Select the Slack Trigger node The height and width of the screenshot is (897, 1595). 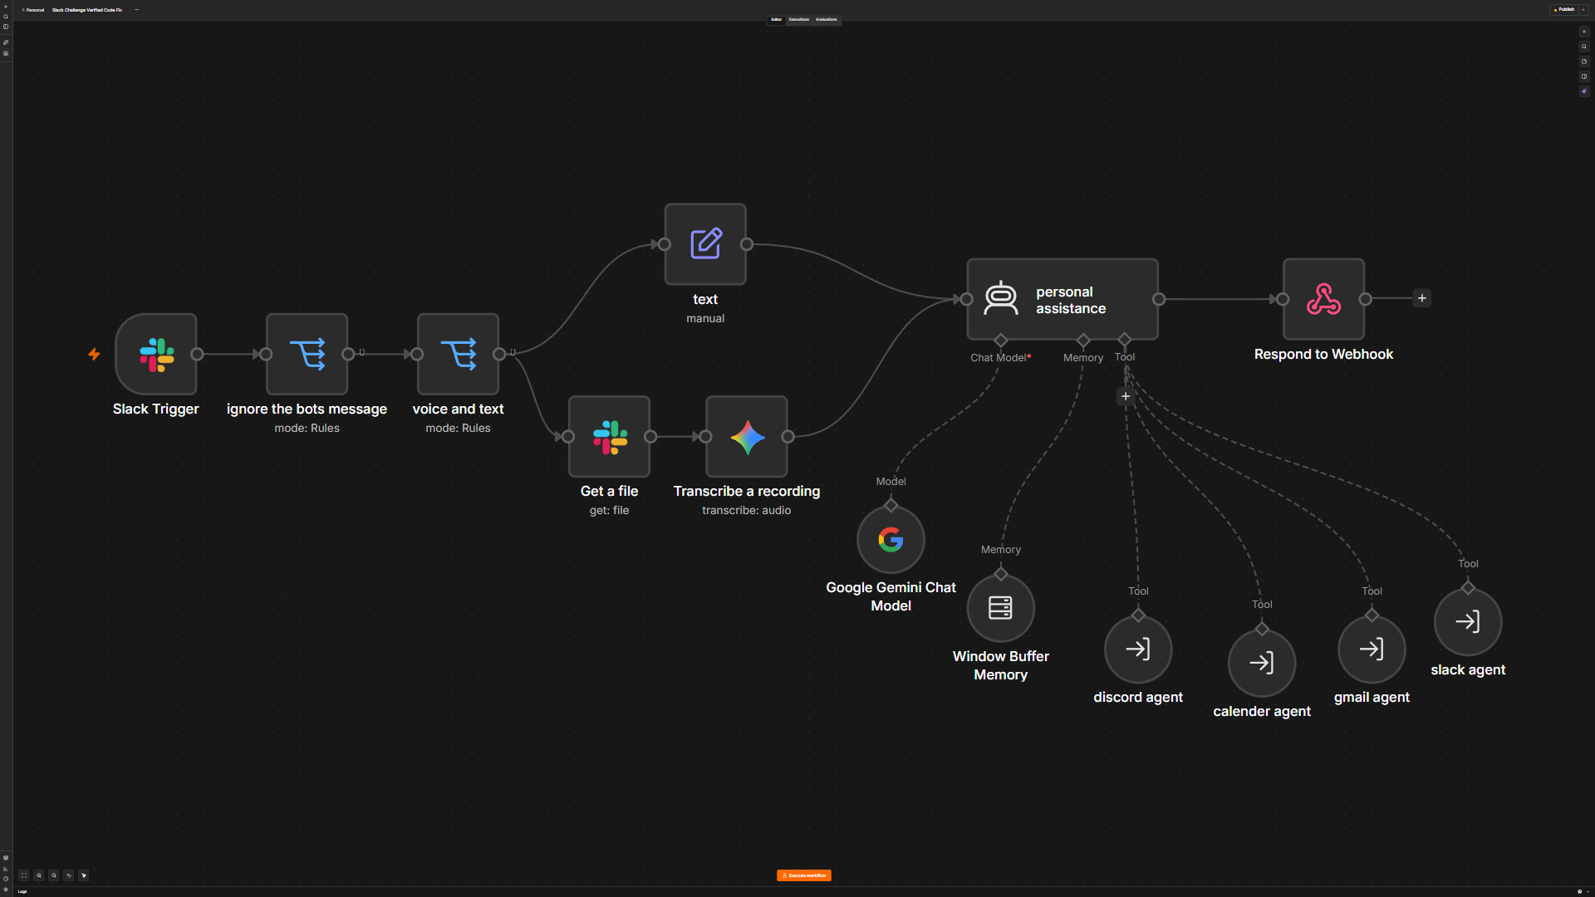[x=156, y=354]
